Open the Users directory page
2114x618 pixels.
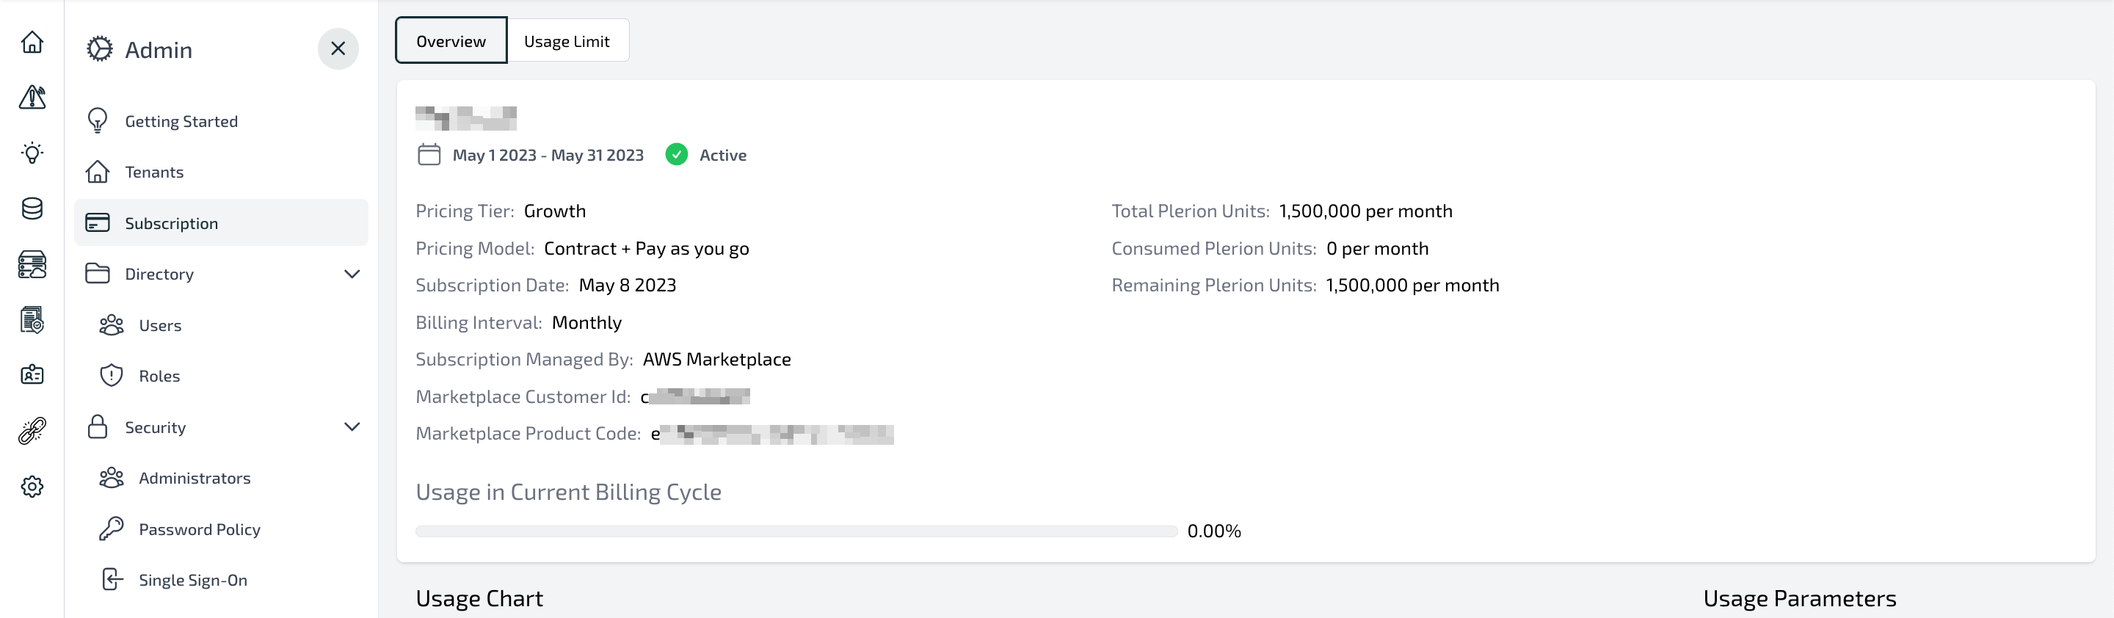click(160, 326)
